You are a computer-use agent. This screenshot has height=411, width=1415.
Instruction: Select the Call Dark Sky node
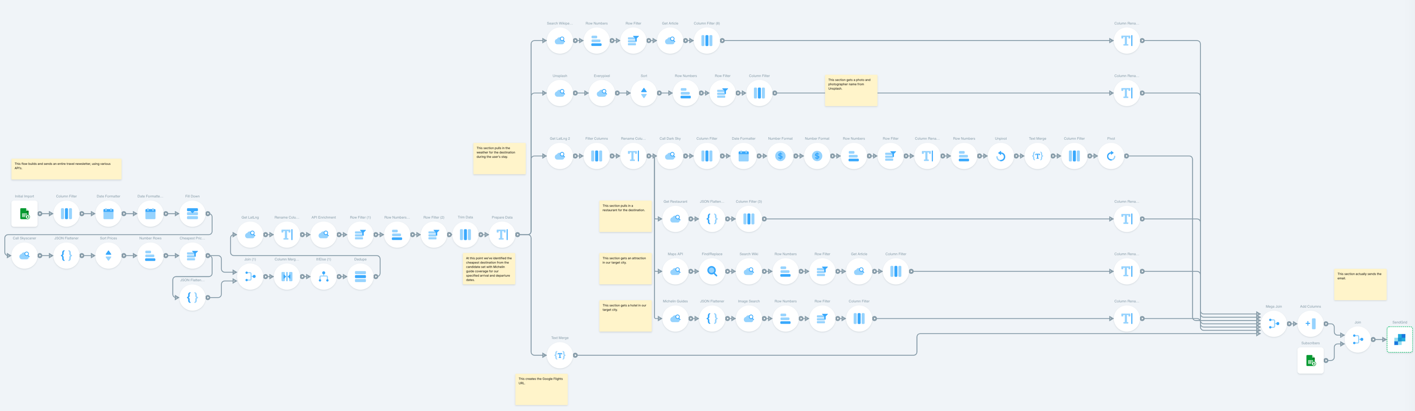(670, 156)
